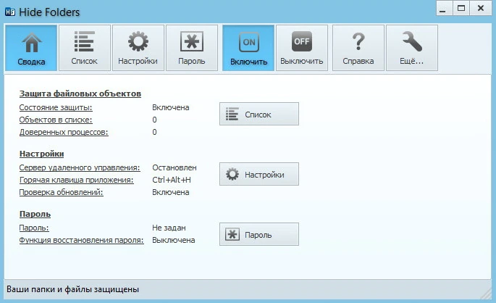Click the Выключена recovery status value
This screenshot has height=303, width=496.
[x=173, y=240]
